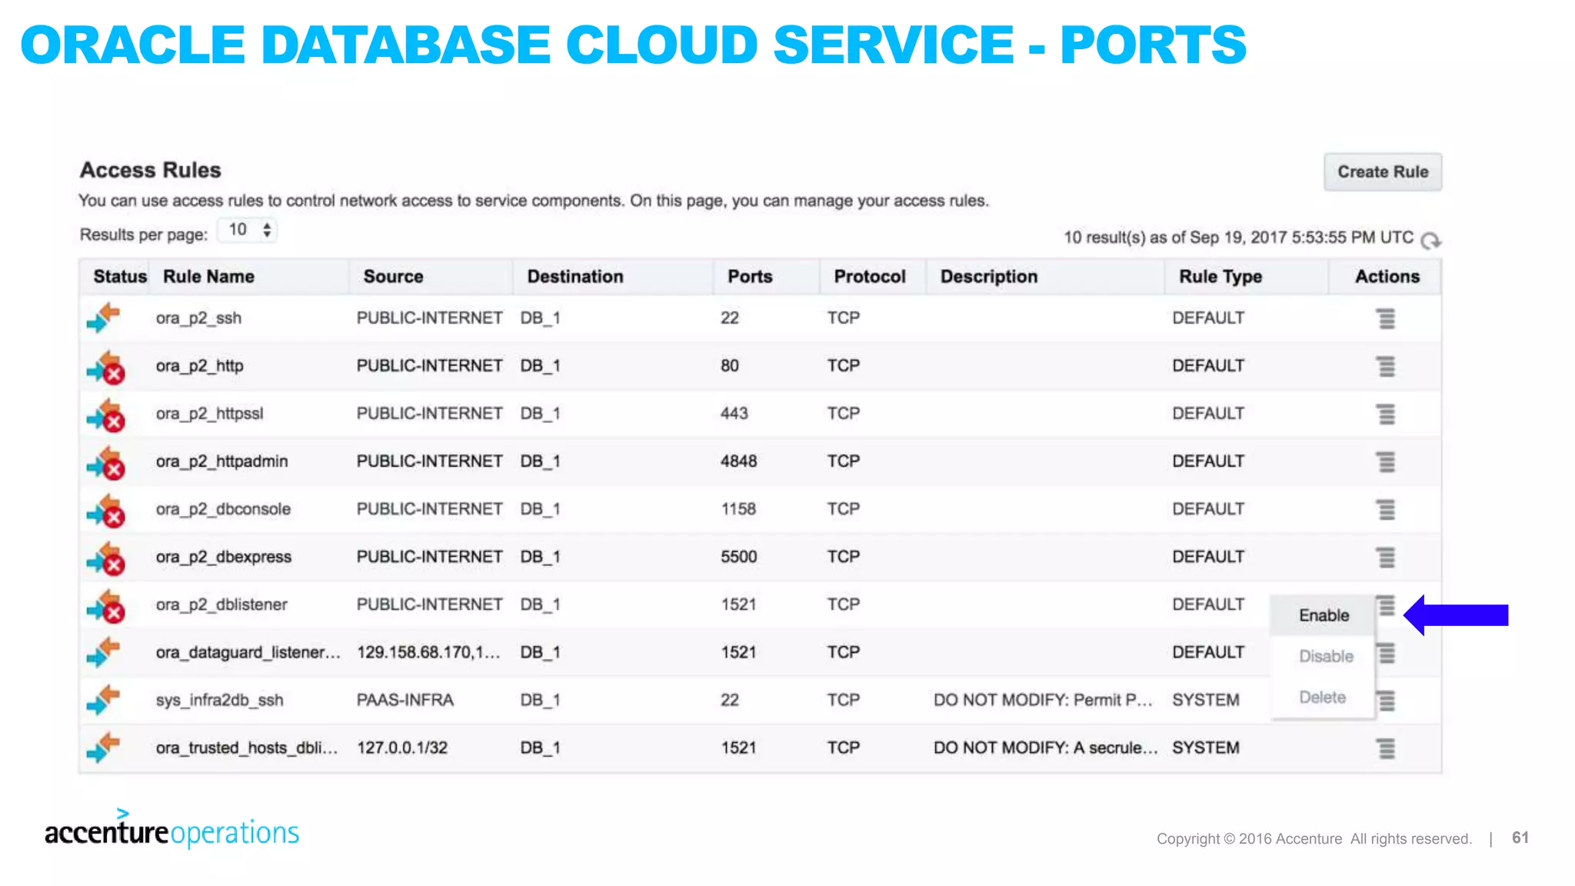Open actions menu for ora_p2_dbexpress rule
The width and height of the screenshot is (1575, 886).
click(1385, 557)
